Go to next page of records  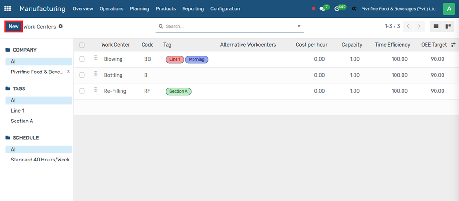[419, 26]
